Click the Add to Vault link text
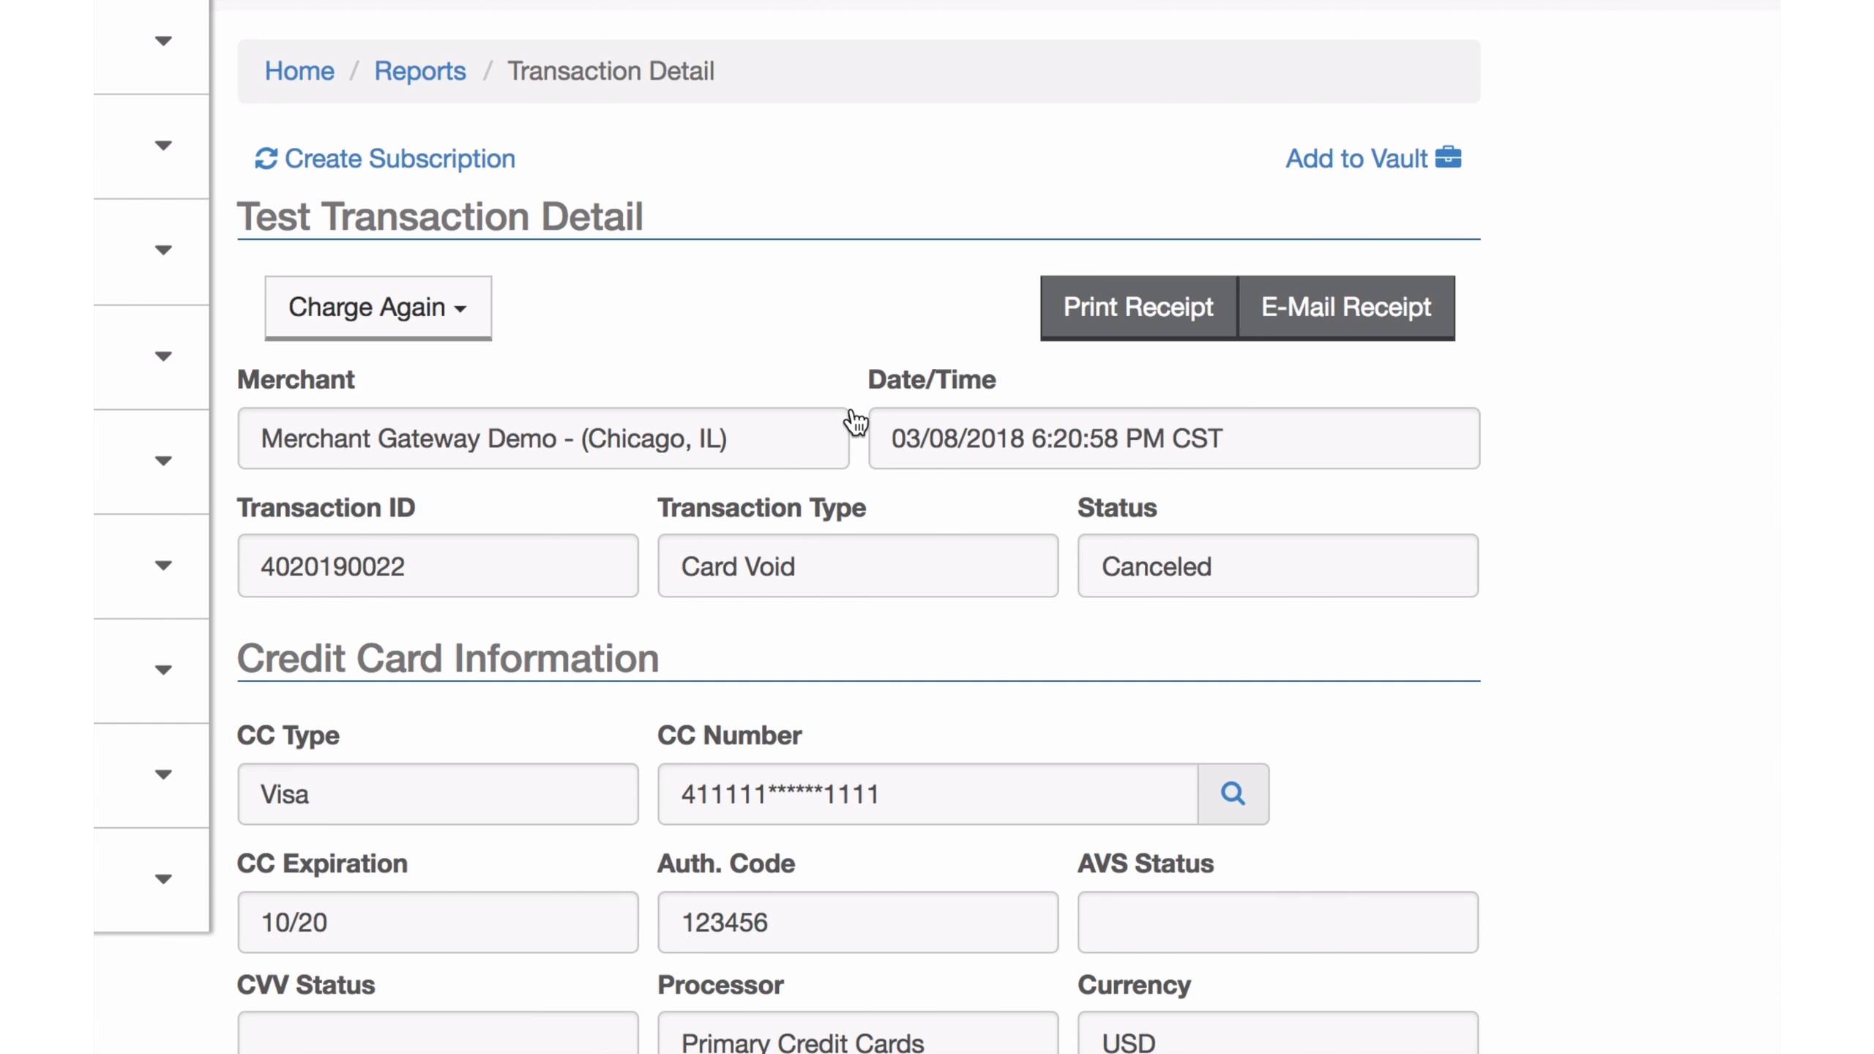The image size is (1874, 1054). pos(1356,158)
